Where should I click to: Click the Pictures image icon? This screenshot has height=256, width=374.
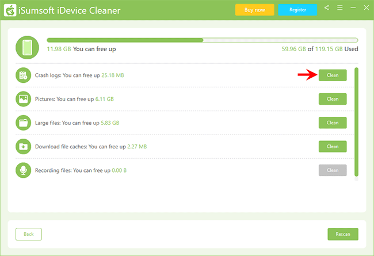coord(24,99)
